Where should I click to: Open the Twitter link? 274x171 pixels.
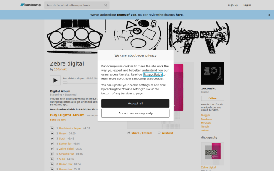click(205, 130)
